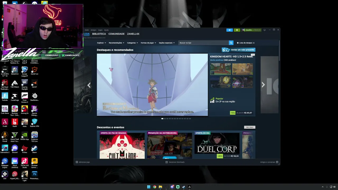Image resolution: width=338 pixels, height=190 pixels.
Task: Open FACEIT AC desktop shortcut
Action: [35, 71]
